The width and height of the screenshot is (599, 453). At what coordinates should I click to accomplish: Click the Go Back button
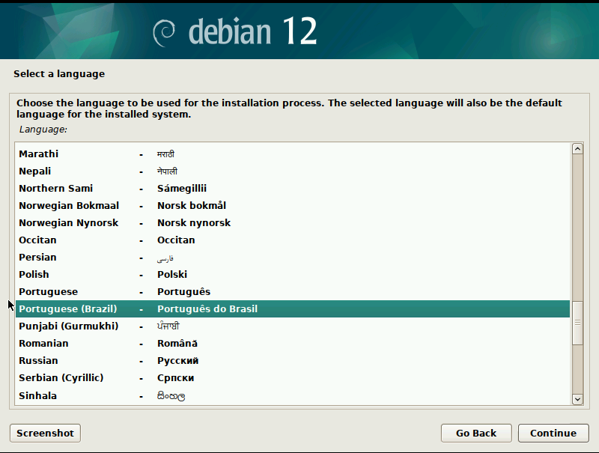476,433
